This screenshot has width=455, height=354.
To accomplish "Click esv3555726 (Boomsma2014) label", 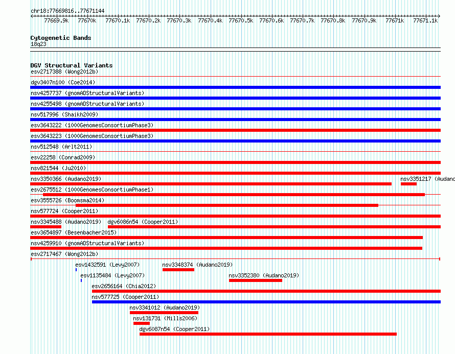I will coord(67,200).
